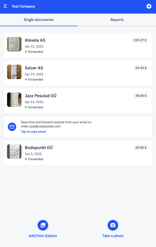Tap the Add from Gallery icon

pos(43,225)
